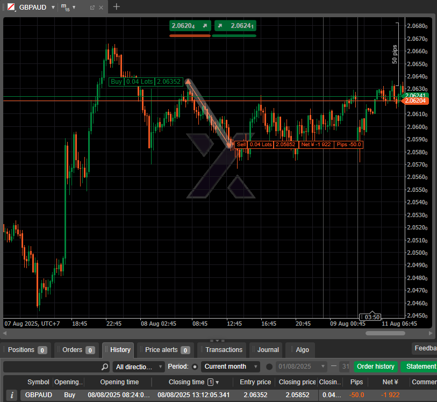Click the orange 2.06204 bid price axis label

click(x=415, y=101)
